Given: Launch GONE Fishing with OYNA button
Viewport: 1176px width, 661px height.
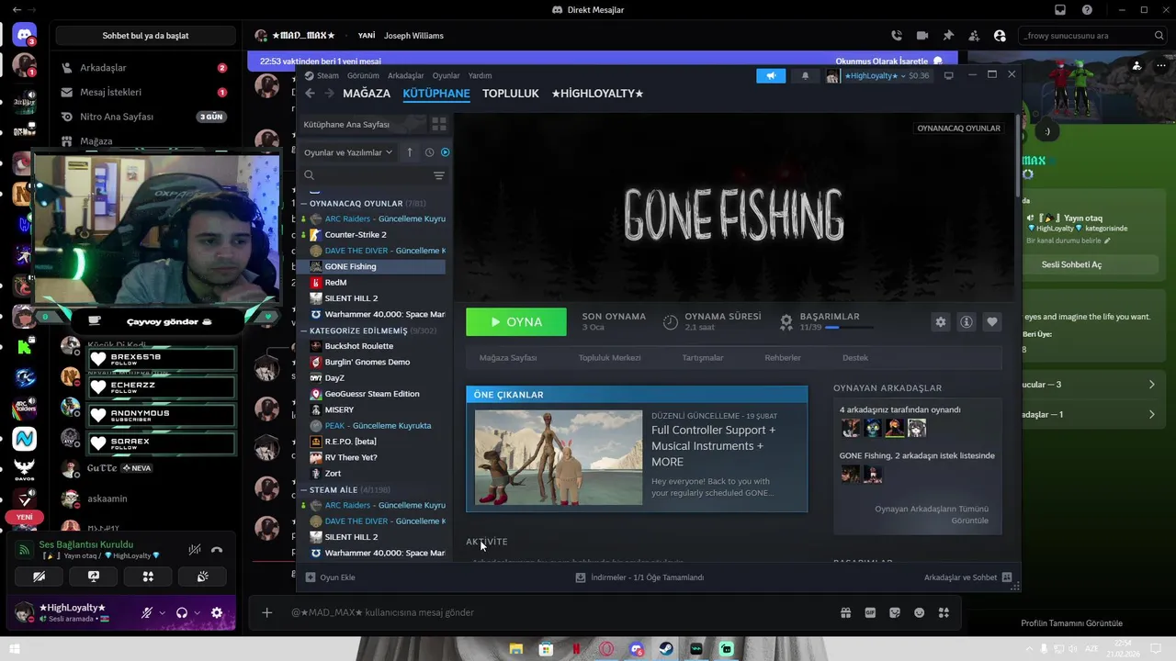Looking at the screenshot, I should pos(516,322).
